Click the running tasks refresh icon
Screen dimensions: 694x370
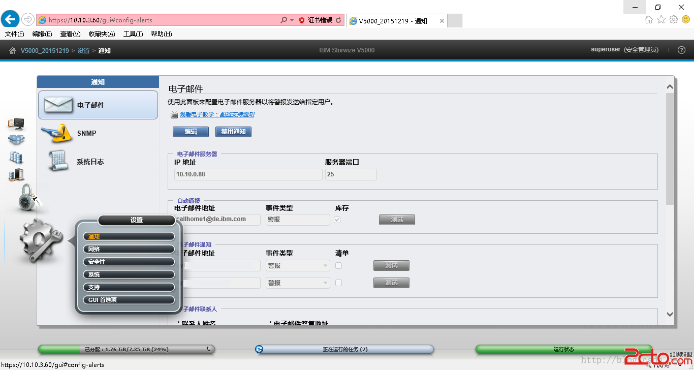coord(259,349)
